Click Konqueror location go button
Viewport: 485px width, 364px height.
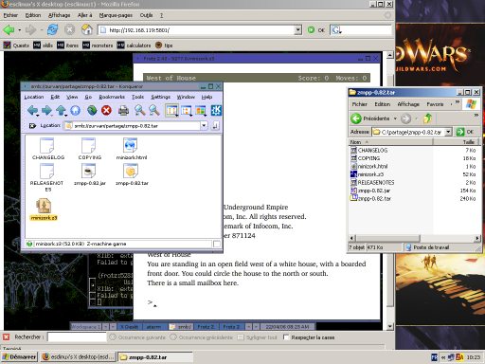coord(215,126)
